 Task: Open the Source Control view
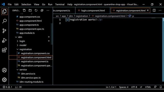(x=4, y=31)
